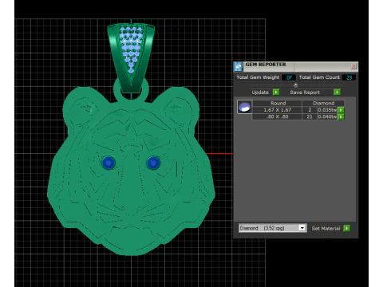This screenshot has width=383, height=287.
Task: Click the green Save Report arrow button
Action: pyautogui.click(x=337, y=92)
